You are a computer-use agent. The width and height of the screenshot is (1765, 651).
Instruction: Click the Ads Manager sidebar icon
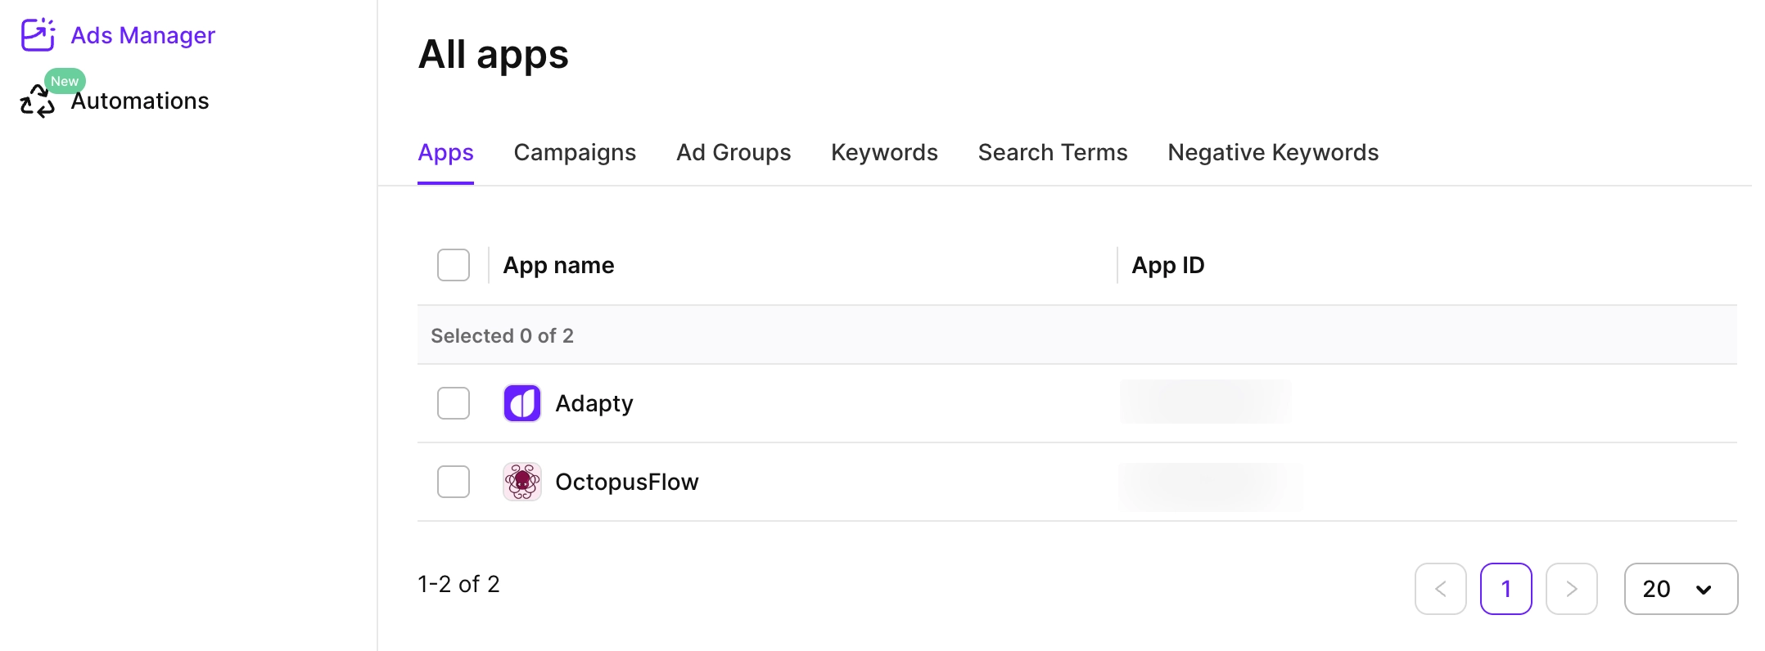coord(38,35)
